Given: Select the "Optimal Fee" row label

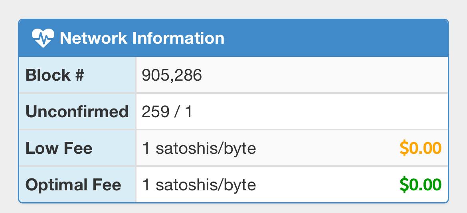Looking at the screenshot, I should pyautogui.click(x=73, y=185).
